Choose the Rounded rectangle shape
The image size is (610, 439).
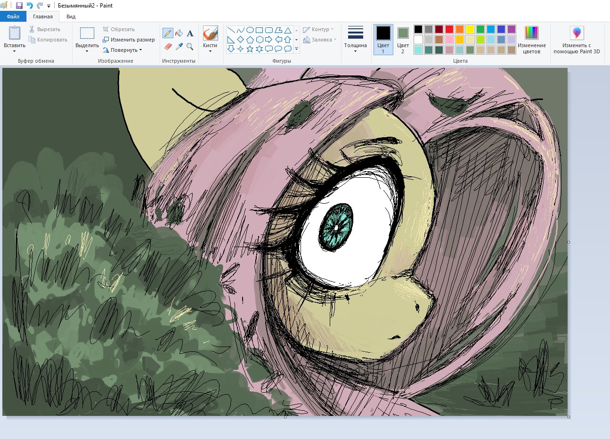tap(268, 31)
